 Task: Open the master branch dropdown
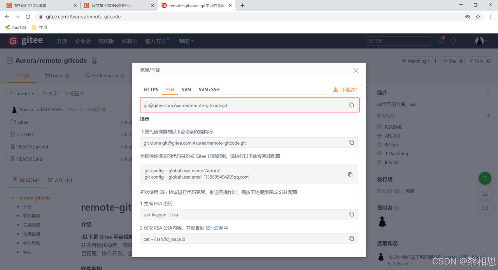pos(23,93)
